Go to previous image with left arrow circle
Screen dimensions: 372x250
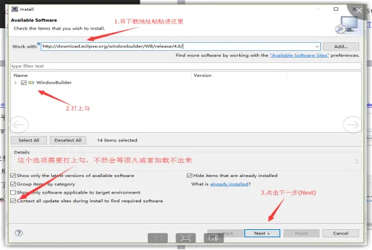pos(19,125)
